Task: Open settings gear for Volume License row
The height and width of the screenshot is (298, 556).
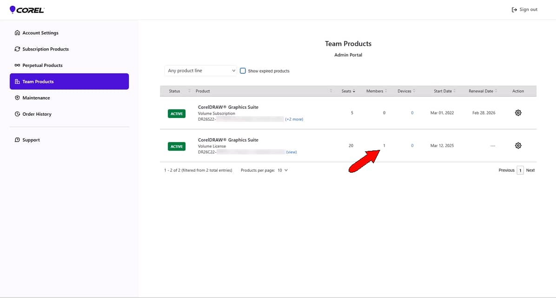Action: 518,145
